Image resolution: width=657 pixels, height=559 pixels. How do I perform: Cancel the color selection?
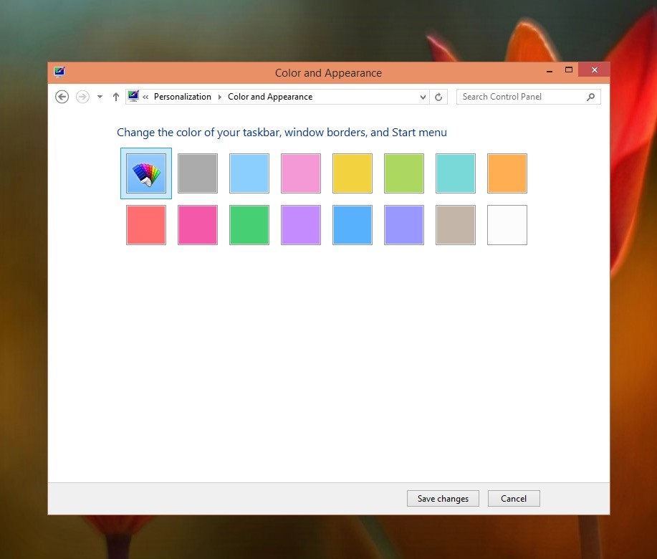[x=513, y=498]
